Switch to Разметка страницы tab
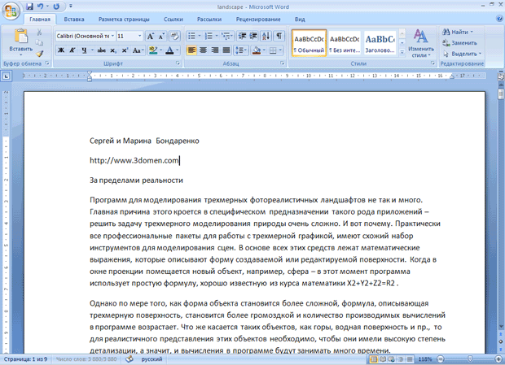Screen dimensions: 505x365 pyautogui.click(x=124, y=20)
